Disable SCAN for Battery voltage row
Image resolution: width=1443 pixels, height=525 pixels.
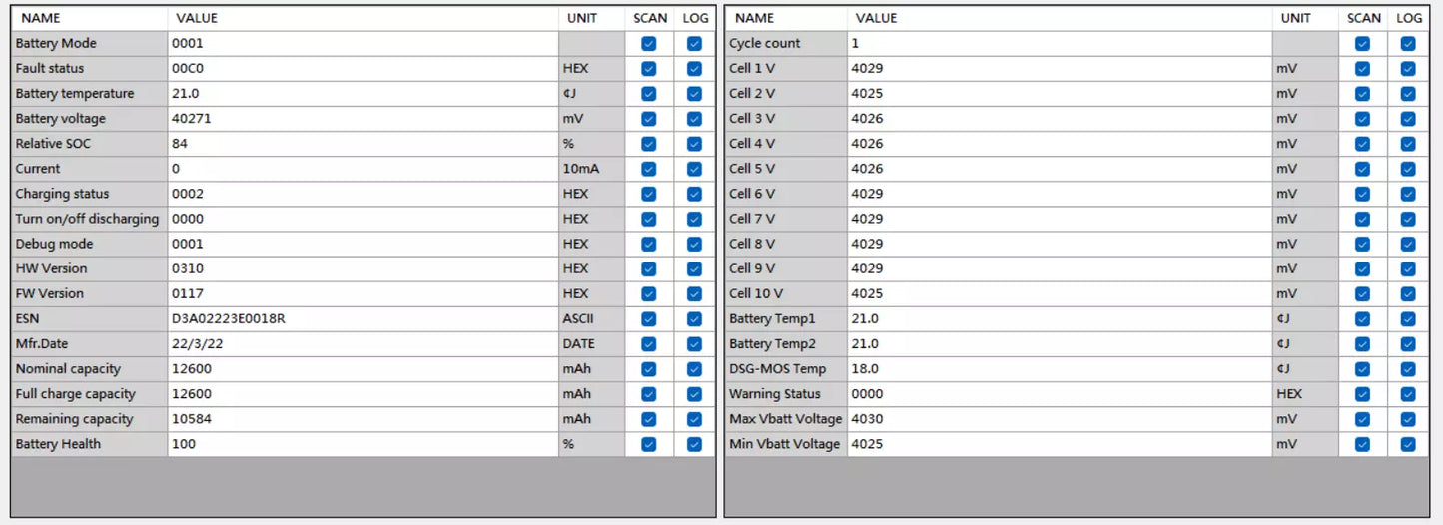click(649, 119)
